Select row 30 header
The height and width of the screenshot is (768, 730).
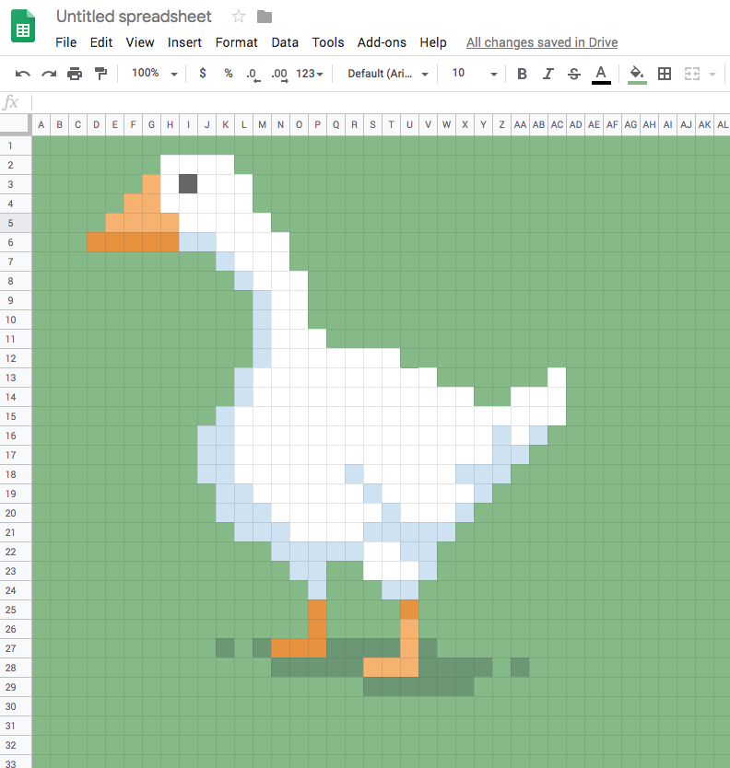(x=16, y=706)
